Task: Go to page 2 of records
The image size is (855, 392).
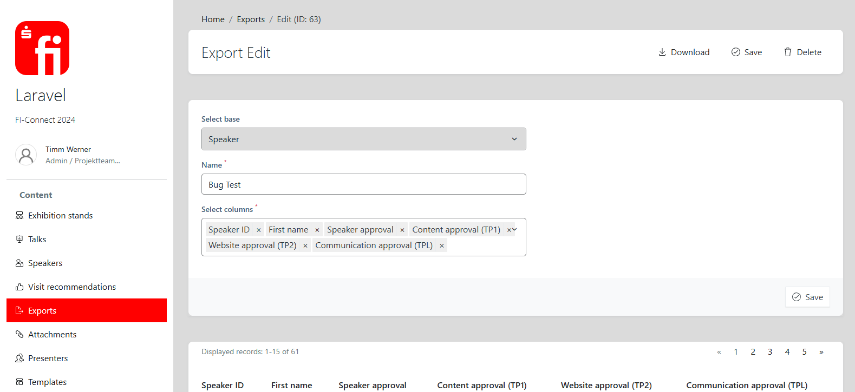Action: point(753,352)
